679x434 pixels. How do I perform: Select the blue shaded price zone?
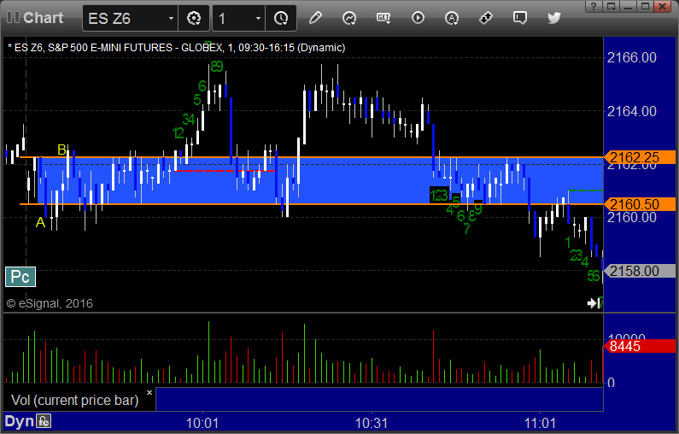point(320,180)
